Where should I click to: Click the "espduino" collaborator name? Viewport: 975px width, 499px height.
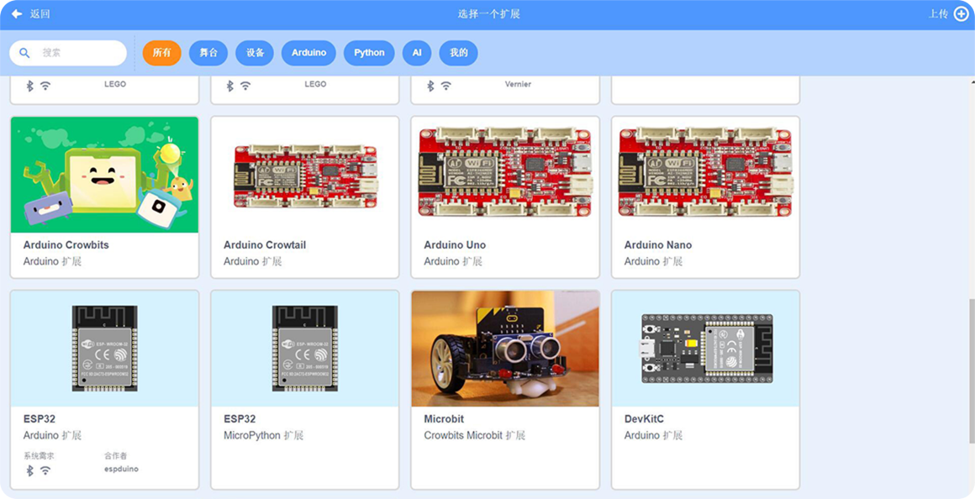121,469
